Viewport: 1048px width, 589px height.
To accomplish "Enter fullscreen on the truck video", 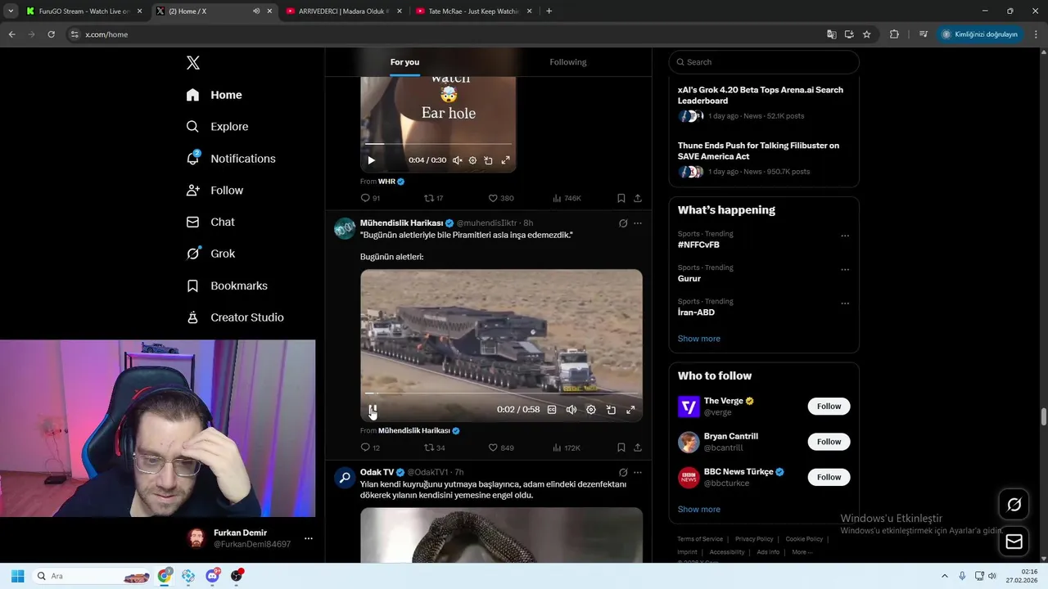I will (x=630, y=410).
